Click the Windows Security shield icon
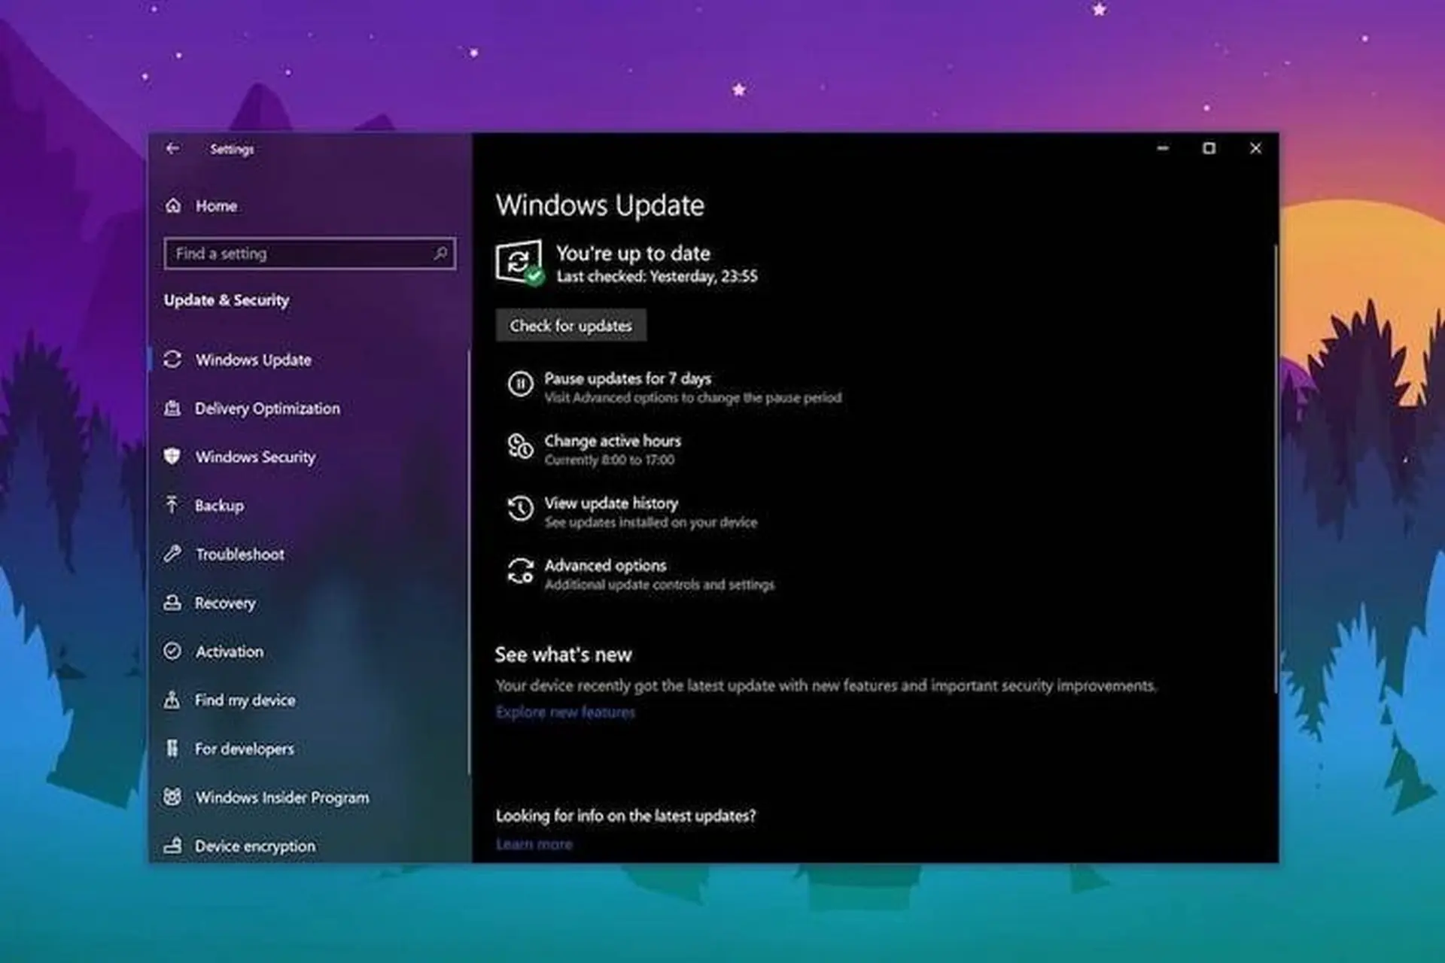This screenshot has height=963, width=1445. [172, 457]
